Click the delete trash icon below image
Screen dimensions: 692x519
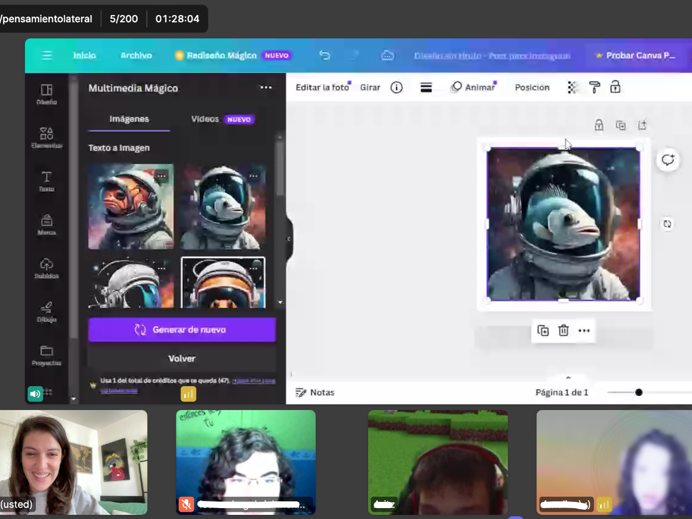pyautogui.click(x=563, y=331)
